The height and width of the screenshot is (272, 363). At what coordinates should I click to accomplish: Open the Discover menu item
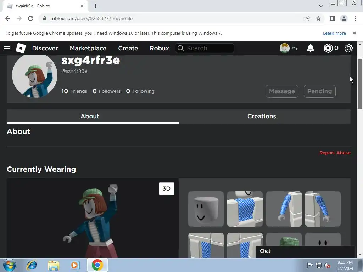tap(45, 48)
